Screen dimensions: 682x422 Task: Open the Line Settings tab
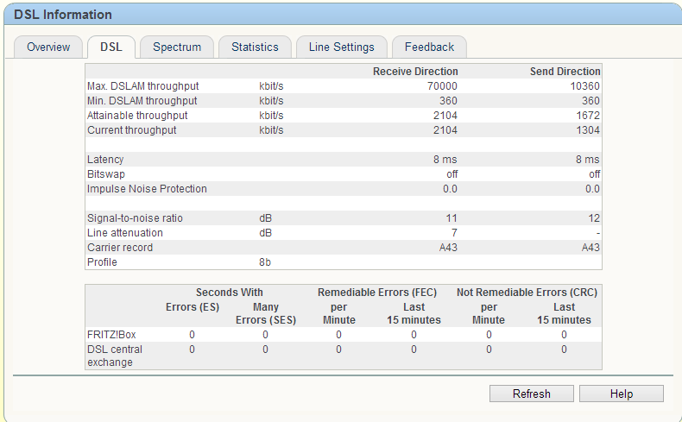point(342,47)
